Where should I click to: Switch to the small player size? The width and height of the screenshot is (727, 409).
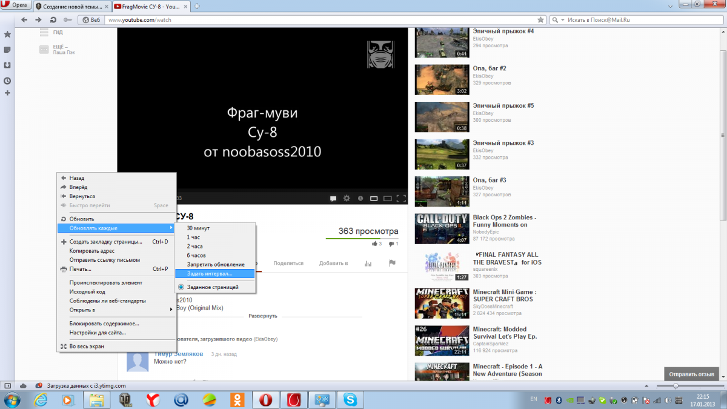click(x=374, y=198)
